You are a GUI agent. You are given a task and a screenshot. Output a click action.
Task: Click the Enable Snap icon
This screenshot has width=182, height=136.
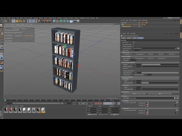(2, 63)
